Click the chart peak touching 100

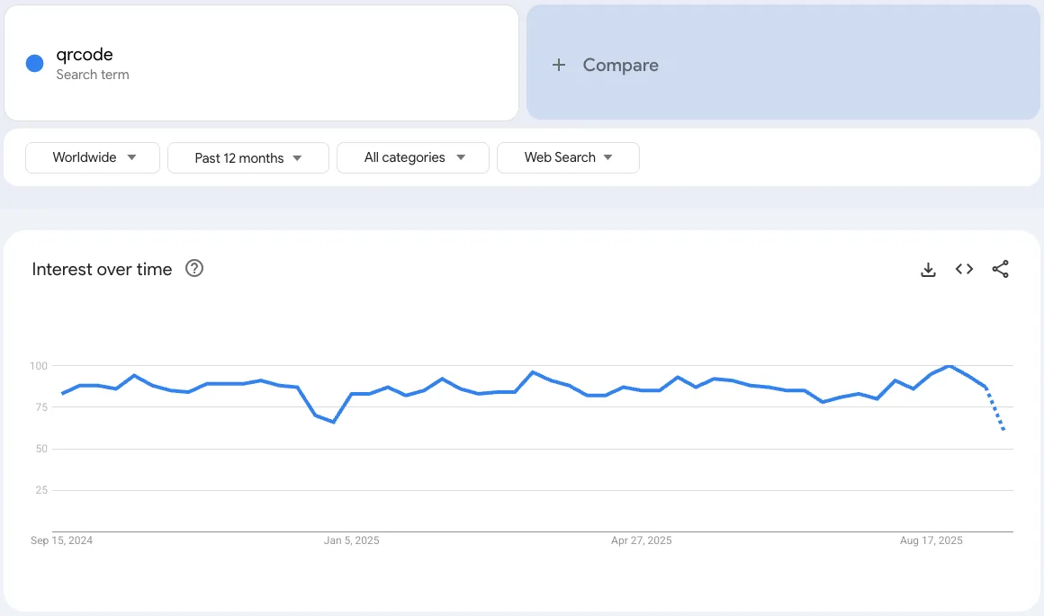[x=949, y=366]
